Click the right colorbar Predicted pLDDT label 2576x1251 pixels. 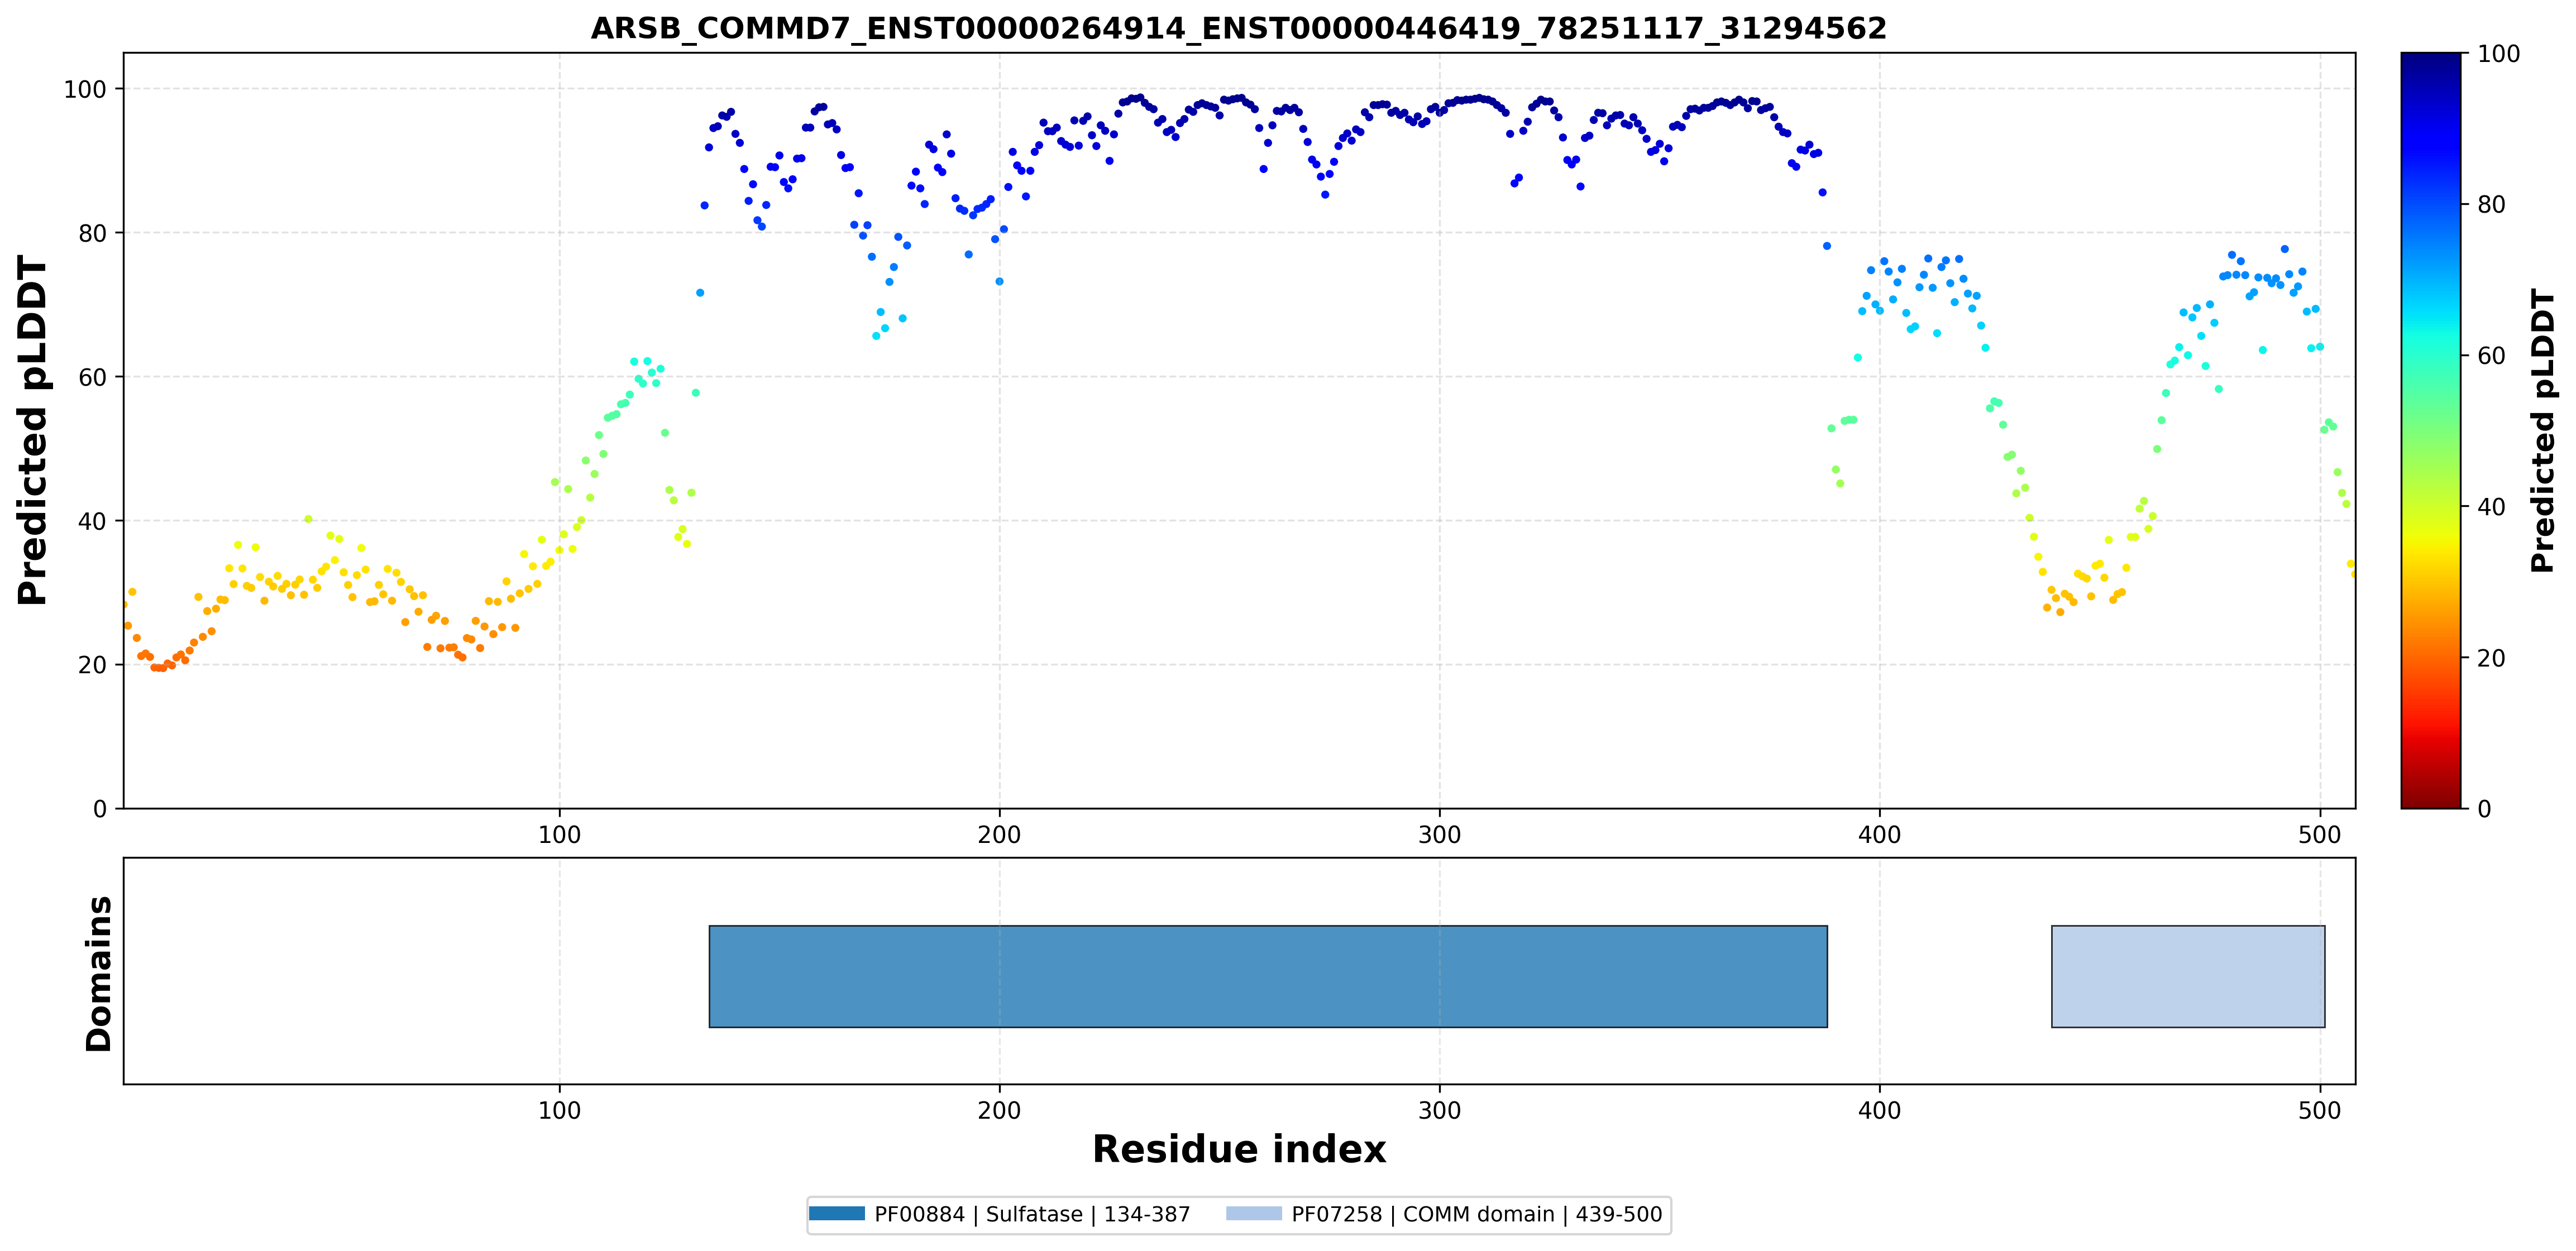click(x=2543, y=430)
